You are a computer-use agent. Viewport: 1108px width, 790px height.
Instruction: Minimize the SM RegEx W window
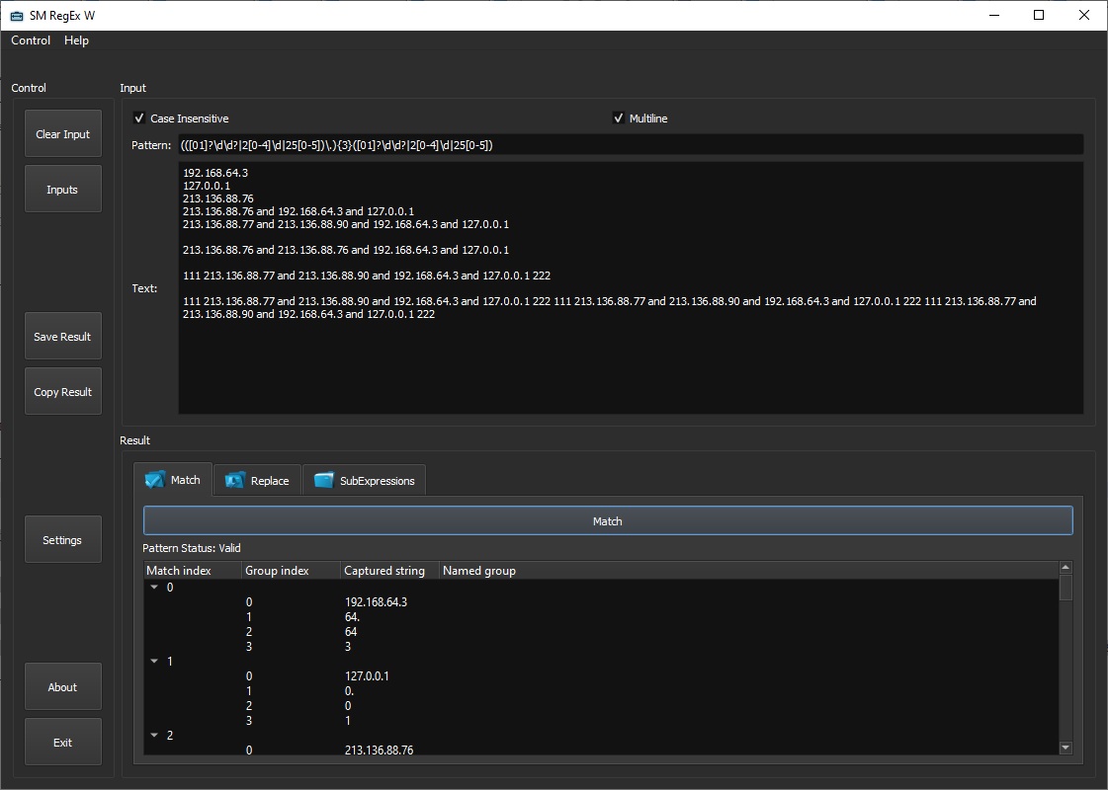(x=994, y=16)
